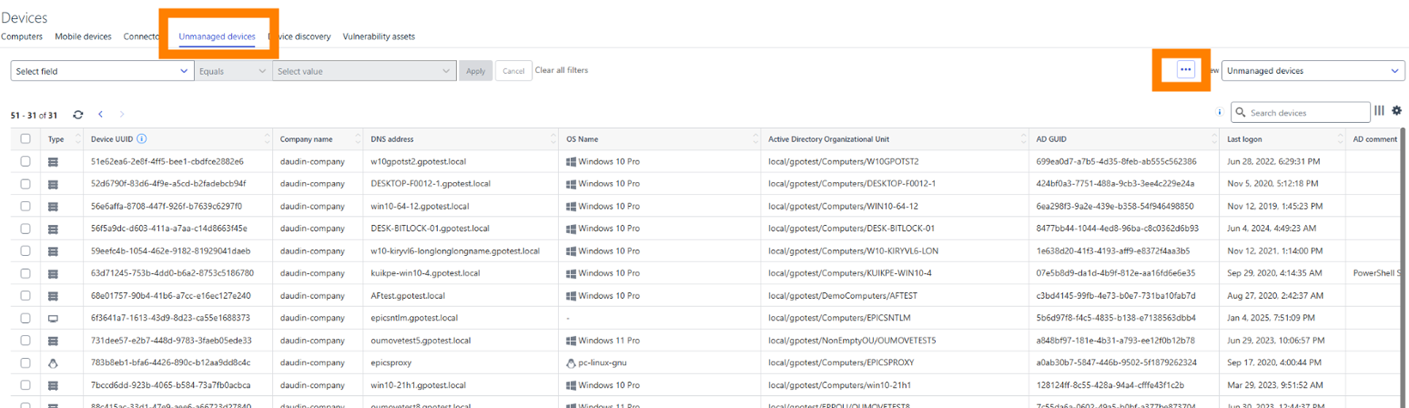Click the Device UUID info icon

tap(142, 138)
